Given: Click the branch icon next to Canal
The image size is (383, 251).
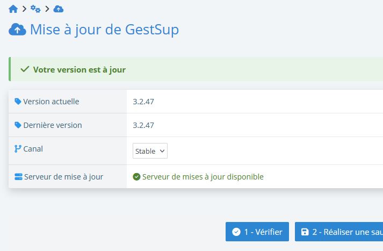Looking at the screenshot, I should 18,148.
